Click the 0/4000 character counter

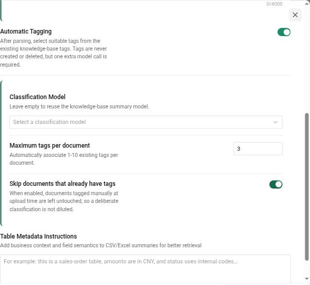(x=274, y=4)
